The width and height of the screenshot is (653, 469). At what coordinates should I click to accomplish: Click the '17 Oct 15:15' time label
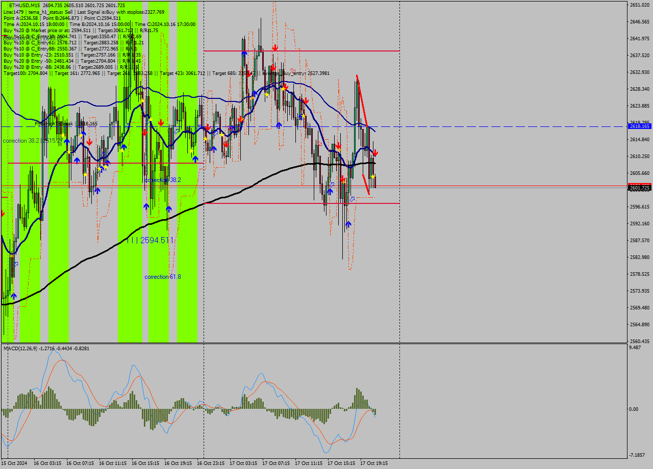(x=341, y=463)
